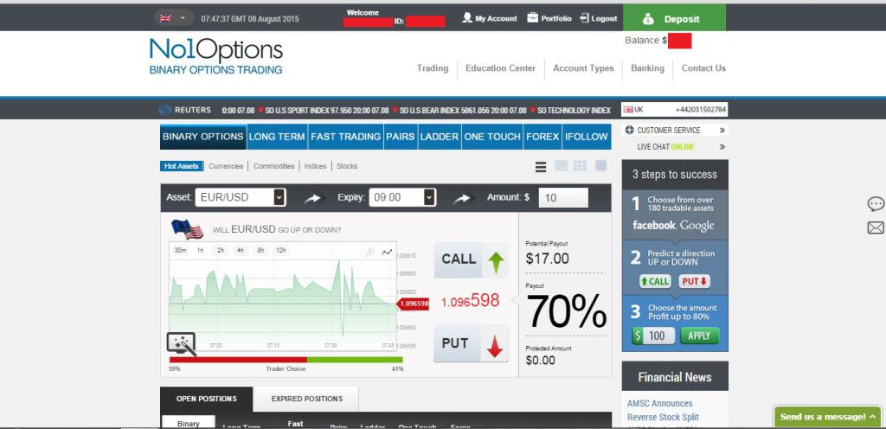Select the Hot Assets filter
Screen dimensions: 886x429
[x=182, y=166]
